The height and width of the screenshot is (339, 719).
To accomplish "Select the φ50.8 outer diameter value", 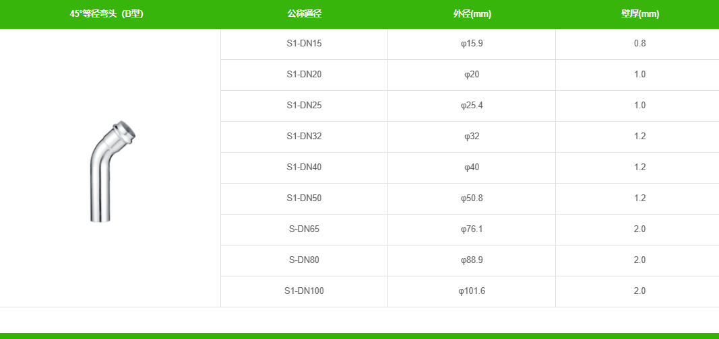I will [472, 198].
